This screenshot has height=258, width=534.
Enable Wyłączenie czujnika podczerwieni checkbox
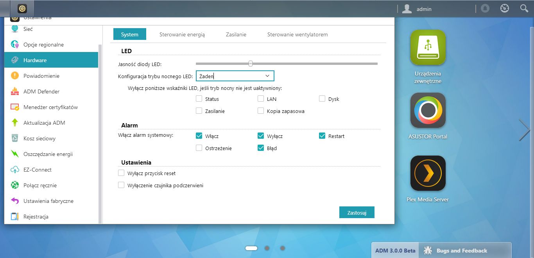[x=121, y=185]
